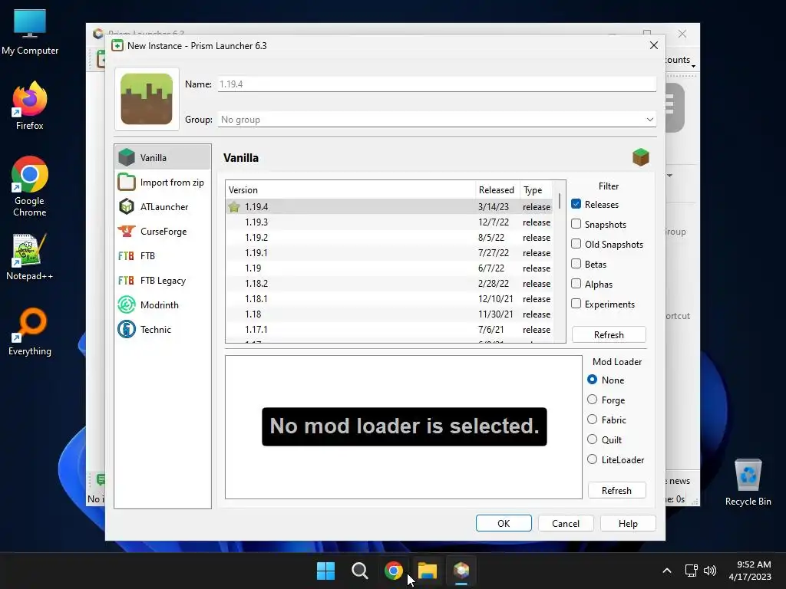This screenshot has height=589, width=786.
Task: Cancel the New Instance dialog
Action: pos(566,523)
